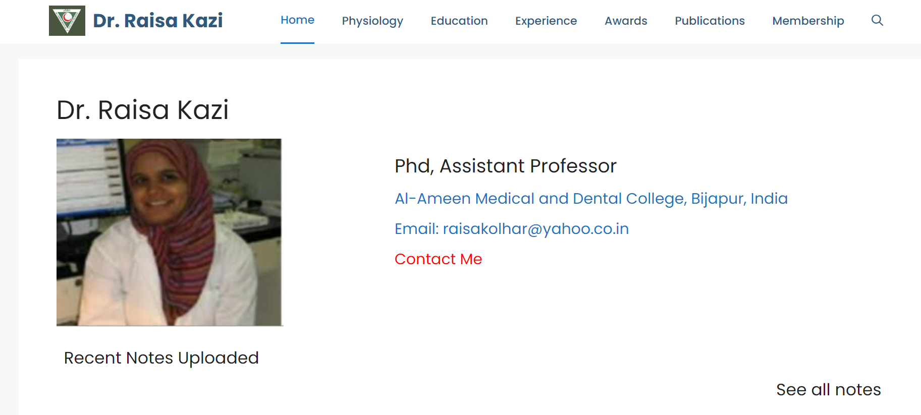Go to the Home menu item

pyautogui.click(x=297, y=20)
